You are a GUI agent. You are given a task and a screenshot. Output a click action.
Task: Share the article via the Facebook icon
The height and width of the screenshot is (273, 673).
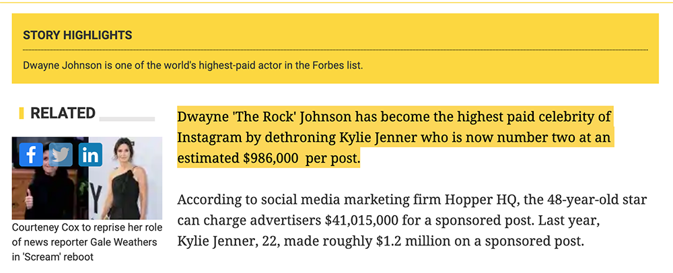(x=31, y=155)
